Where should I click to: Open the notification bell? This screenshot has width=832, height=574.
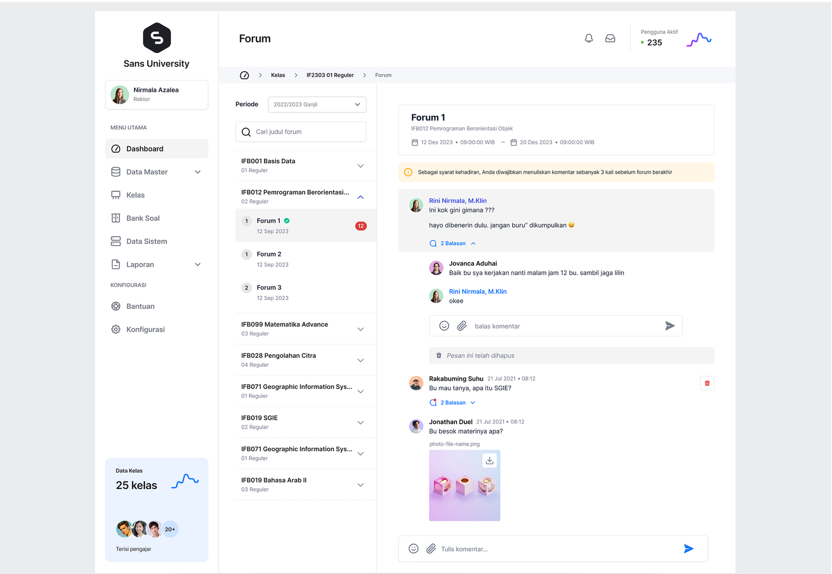coord(589,38)
